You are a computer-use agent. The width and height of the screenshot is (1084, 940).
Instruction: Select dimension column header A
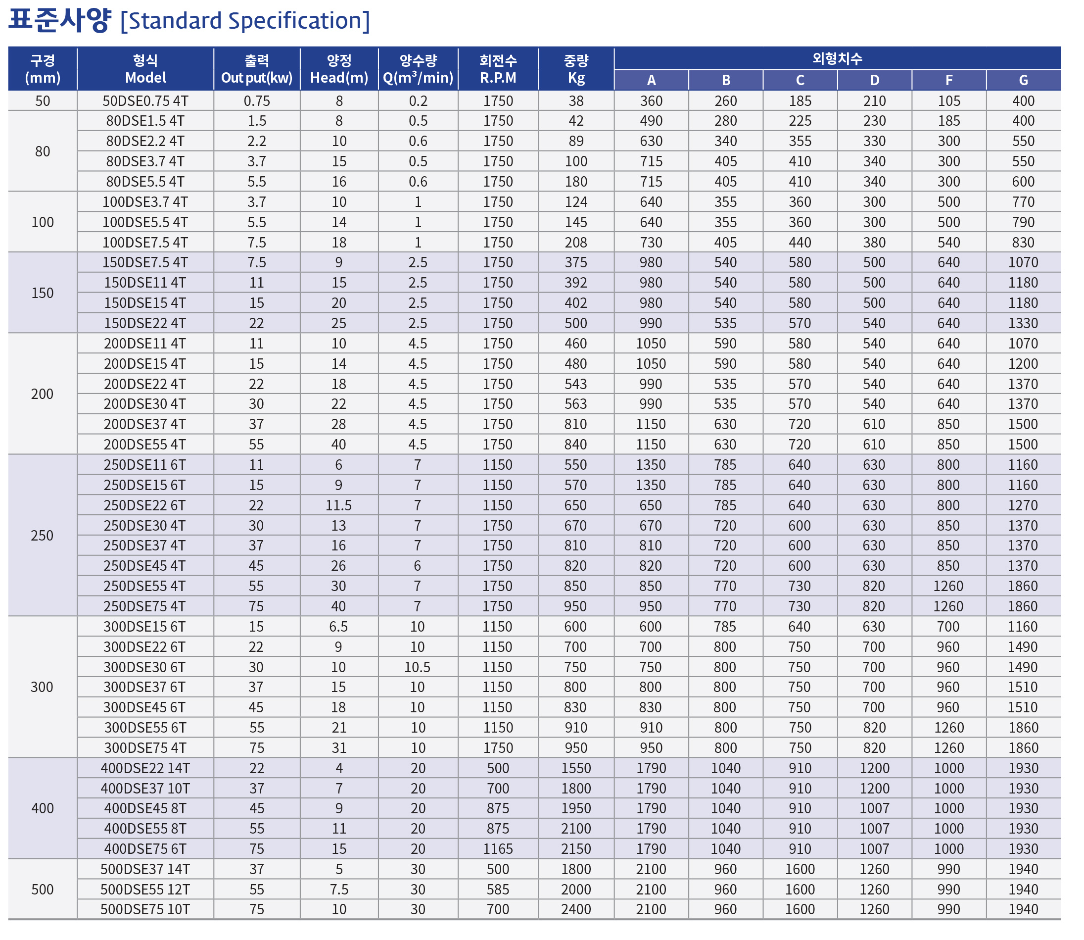coord(652,80)
